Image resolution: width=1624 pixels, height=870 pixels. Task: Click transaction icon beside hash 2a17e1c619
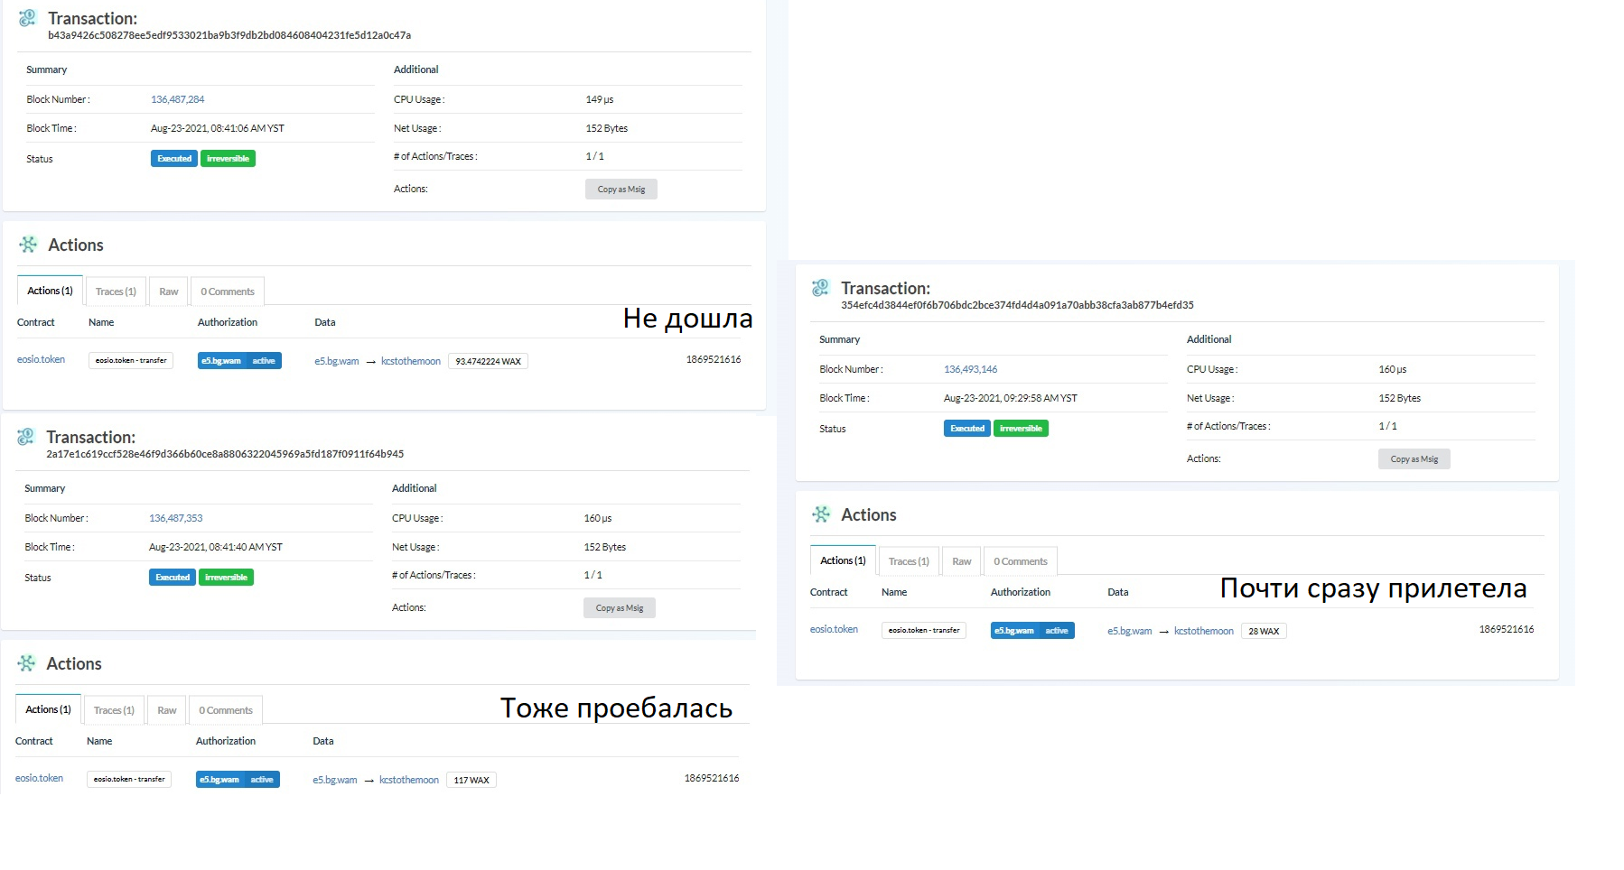point(26,437)
